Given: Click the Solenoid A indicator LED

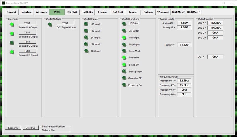Looking at the screenshot, I should (12, 24).
